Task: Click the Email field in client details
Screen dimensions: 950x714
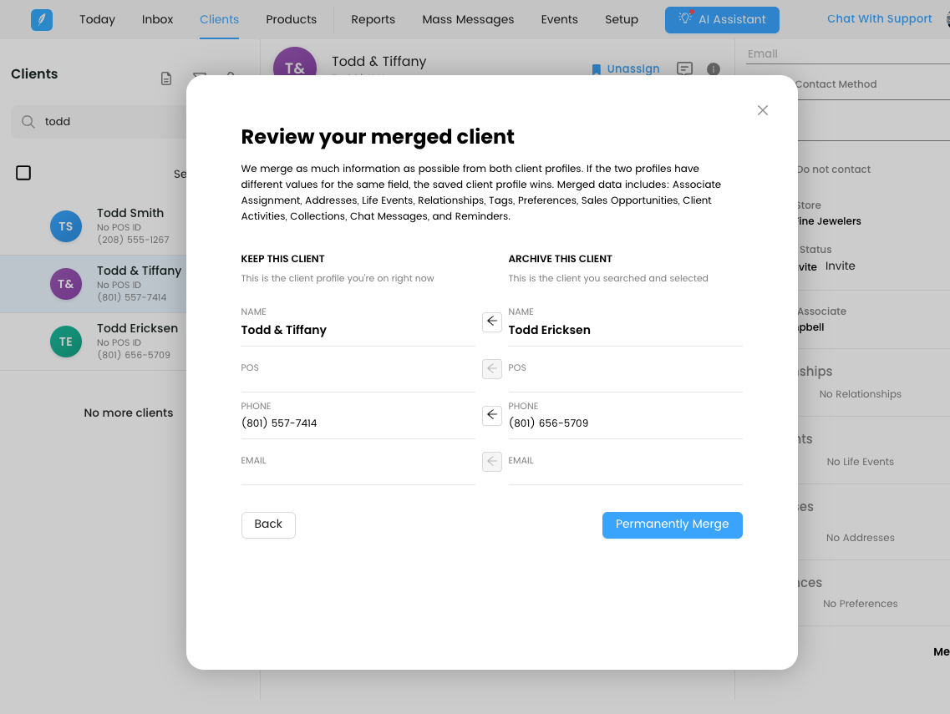Action: pos(848,54)
